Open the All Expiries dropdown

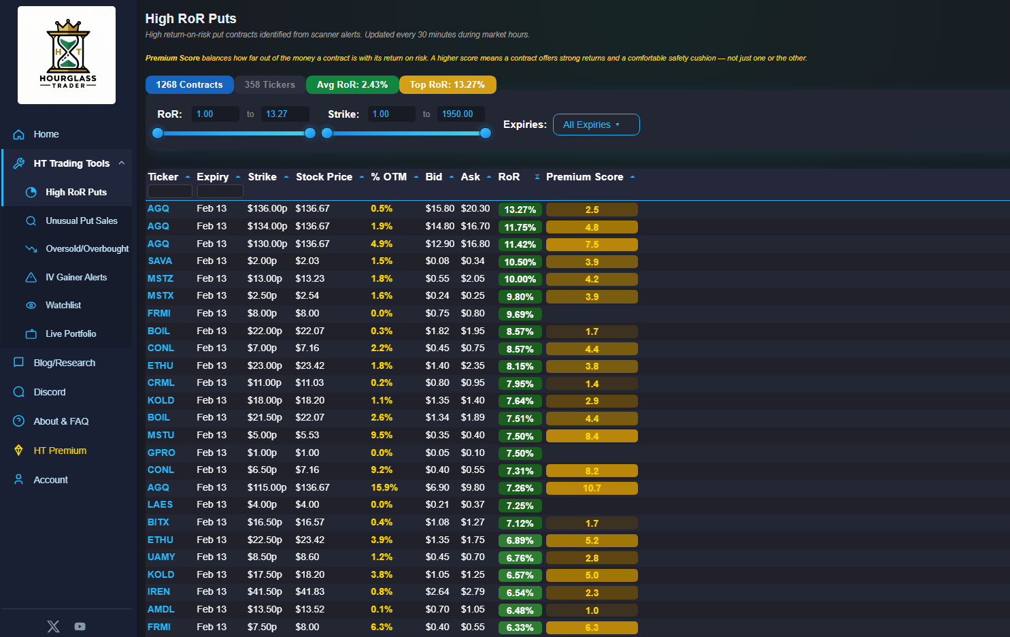pyautogui.click(x=596, y=125)
